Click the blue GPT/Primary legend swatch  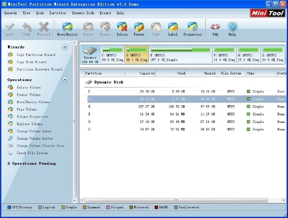(9, 207)
